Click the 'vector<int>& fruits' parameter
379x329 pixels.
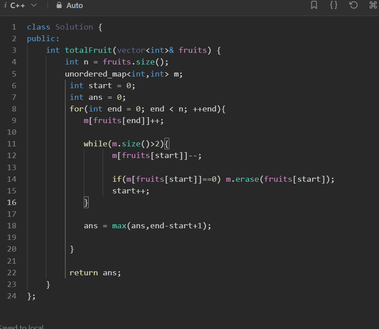[x=162, y=50]
